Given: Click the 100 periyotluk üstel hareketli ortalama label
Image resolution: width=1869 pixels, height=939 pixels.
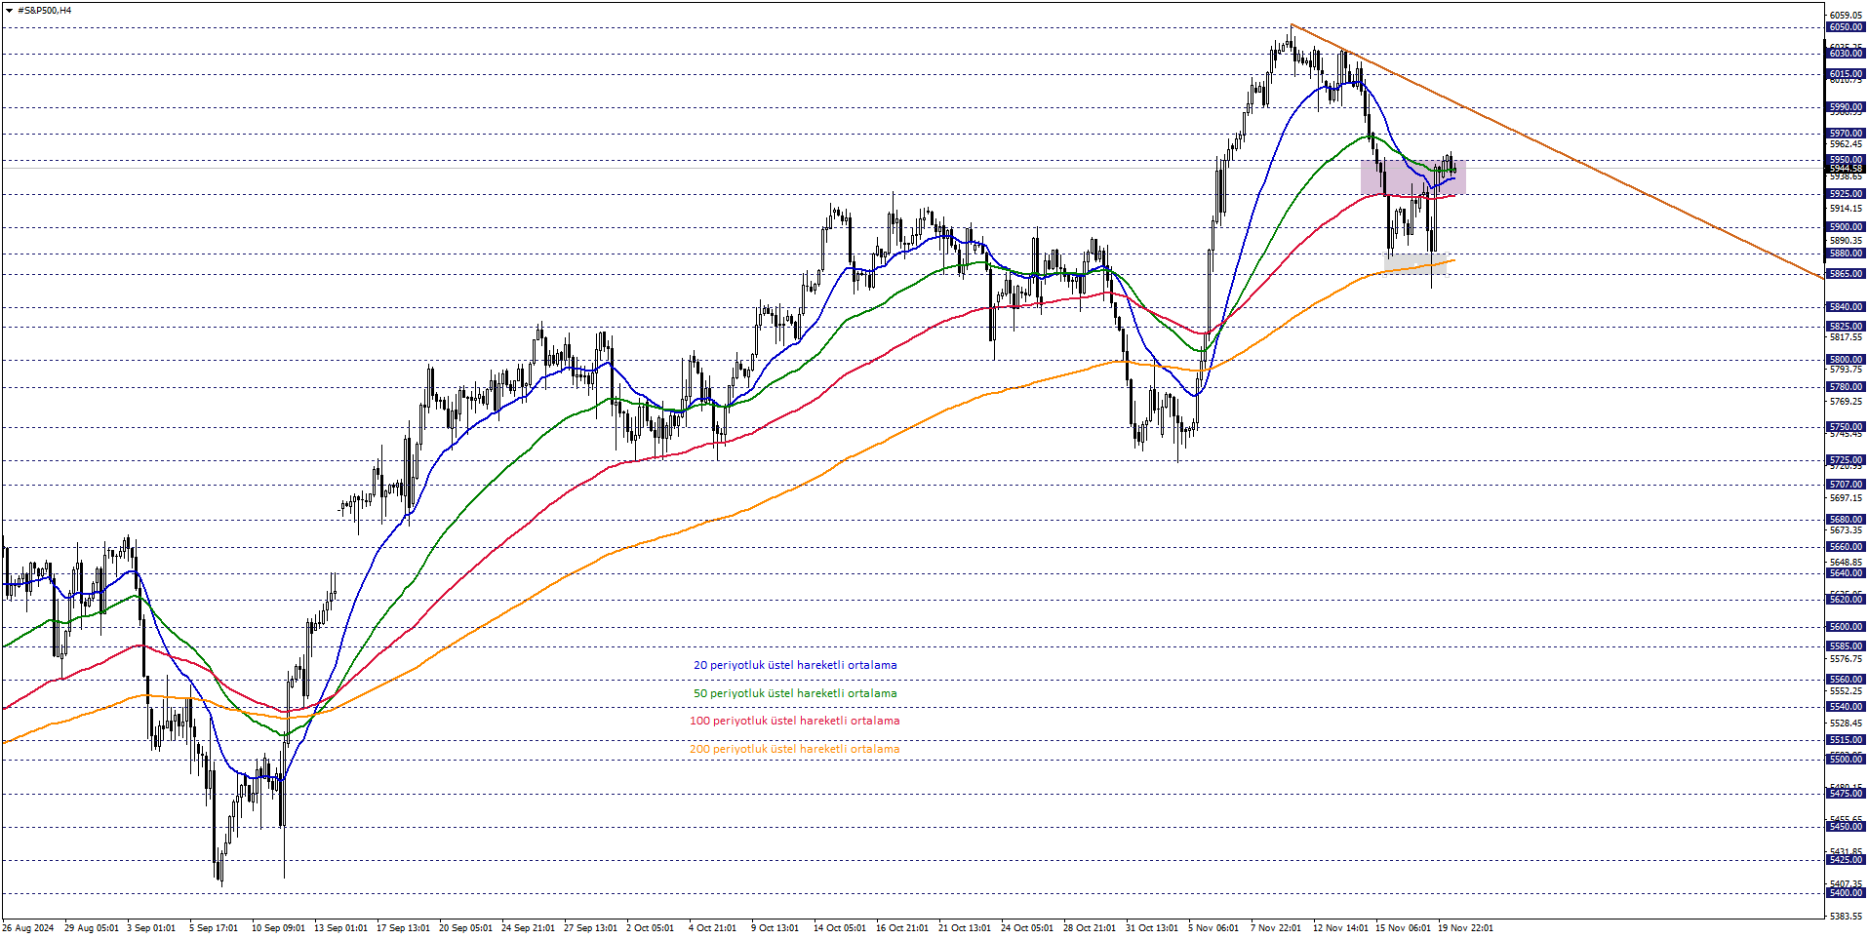Looking at the screenshot, I should coord(794,721).
